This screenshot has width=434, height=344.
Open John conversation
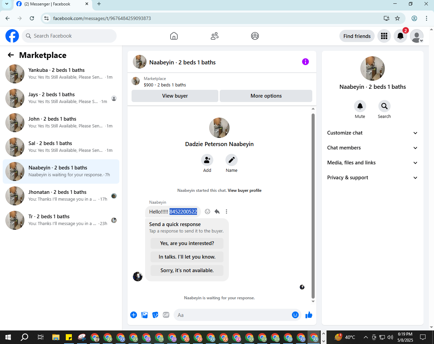point(61,123)
